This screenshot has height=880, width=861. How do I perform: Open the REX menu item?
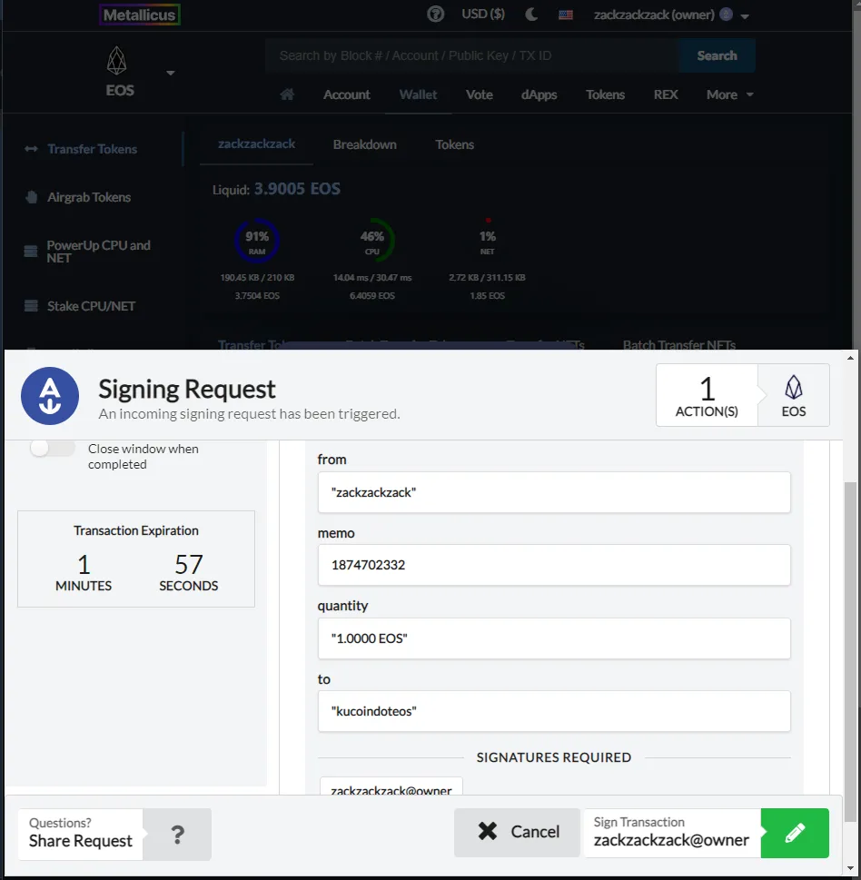coord(666,94)
